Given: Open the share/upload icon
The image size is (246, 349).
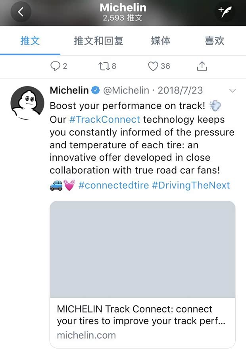Looking at the screenshot, I should pos(202,66).
